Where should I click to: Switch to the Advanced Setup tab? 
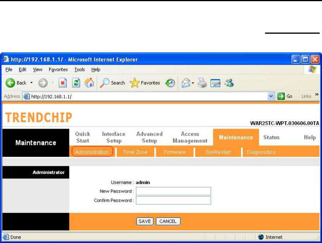point(150,137)
